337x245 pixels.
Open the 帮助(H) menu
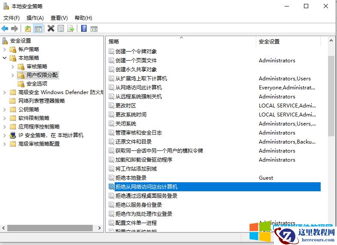click(x=83, y=18)
